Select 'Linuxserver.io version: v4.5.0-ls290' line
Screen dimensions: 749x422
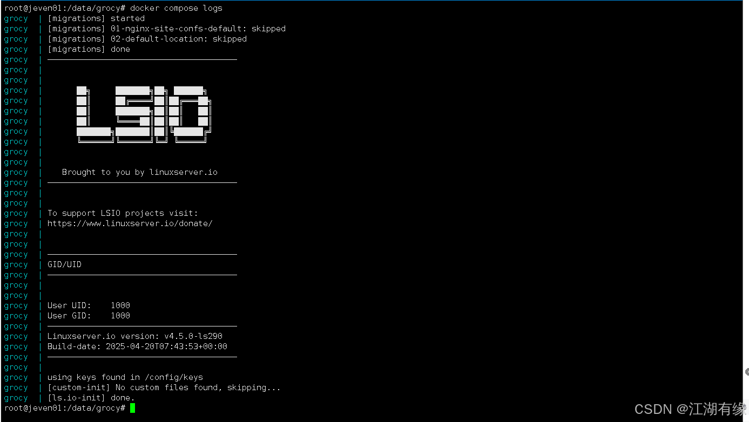pos(135,336)
